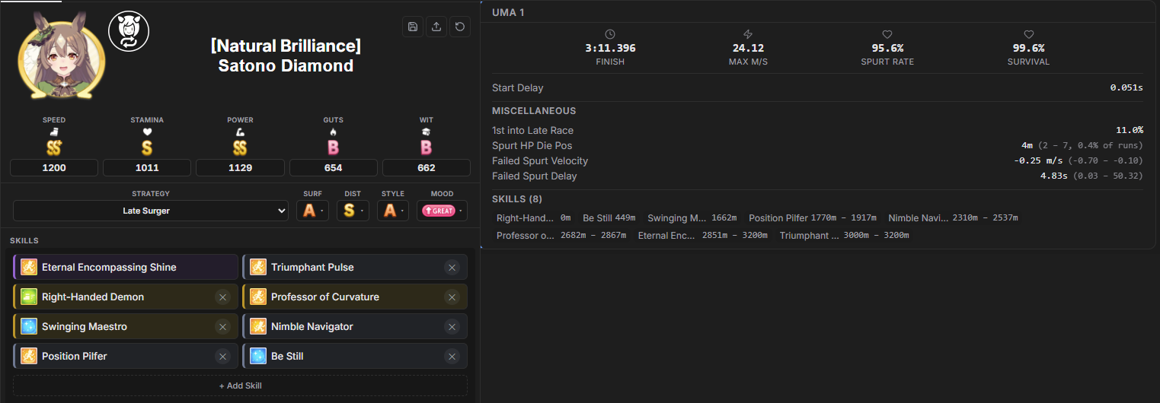Click the Be Still 449m skill chip
The width and height of the screenshot is (1160, 403).
[x=609, y=217]
